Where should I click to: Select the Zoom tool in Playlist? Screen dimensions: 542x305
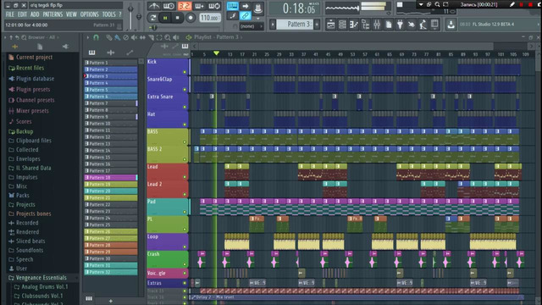tap(168, 37)
